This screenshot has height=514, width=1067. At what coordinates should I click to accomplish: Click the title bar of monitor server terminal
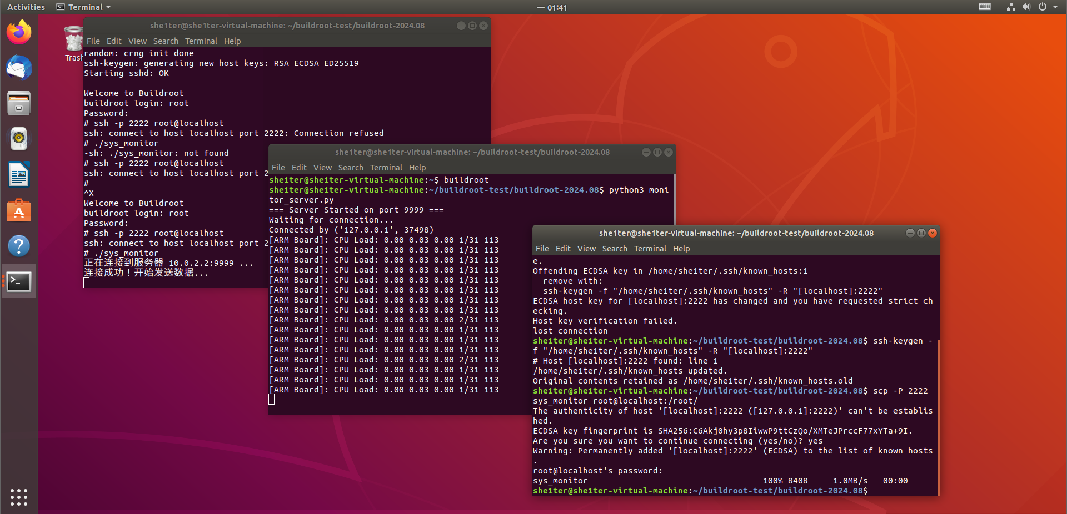(472, 152)
